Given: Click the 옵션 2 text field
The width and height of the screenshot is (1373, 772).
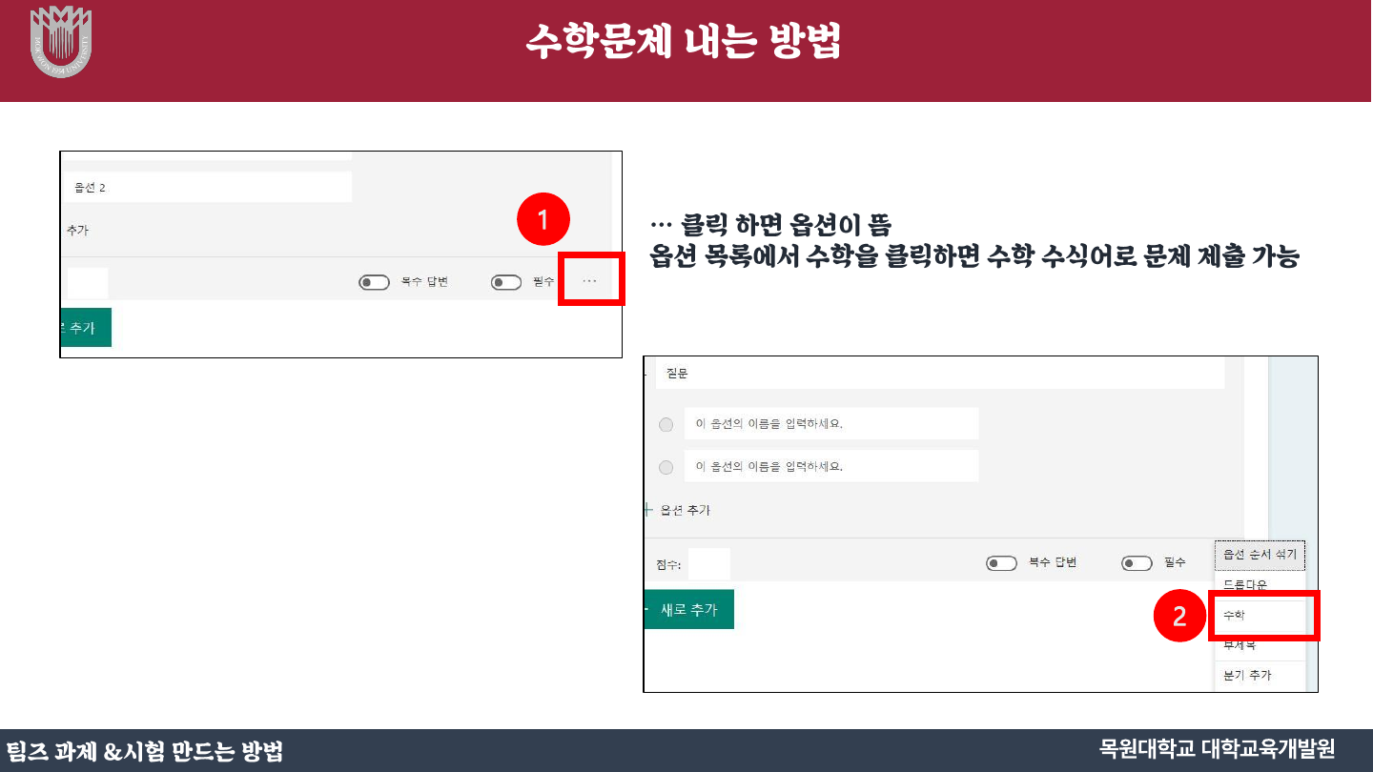Looking at the screenshot, I should point(209,188).
